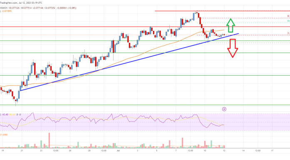Click the high price value H0.077514
This screenshot has width=290, height=160.
[26, 8]
